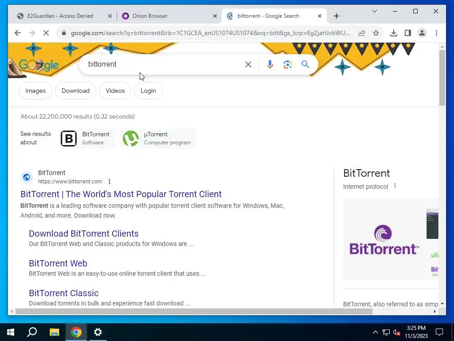Open a new browser tab
Viewport: 454px width, 341px height.
tap(337, 16)
